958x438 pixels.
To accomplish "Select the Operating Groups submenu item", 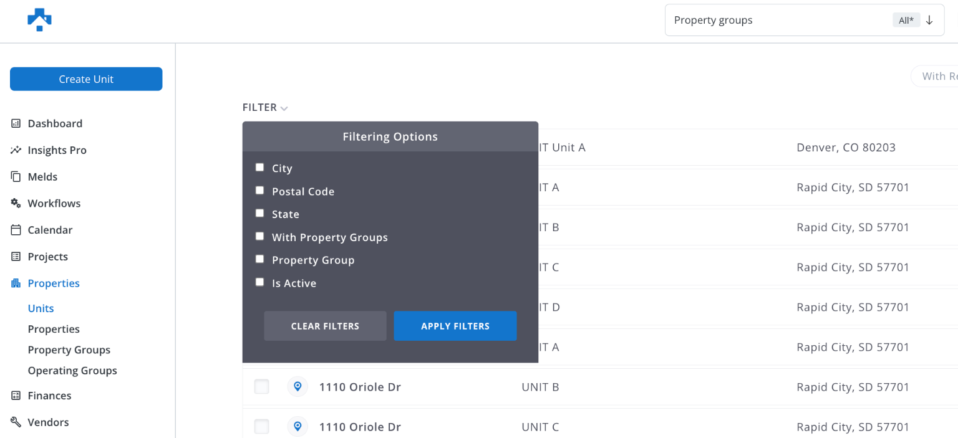I will (x=72, y=371).
